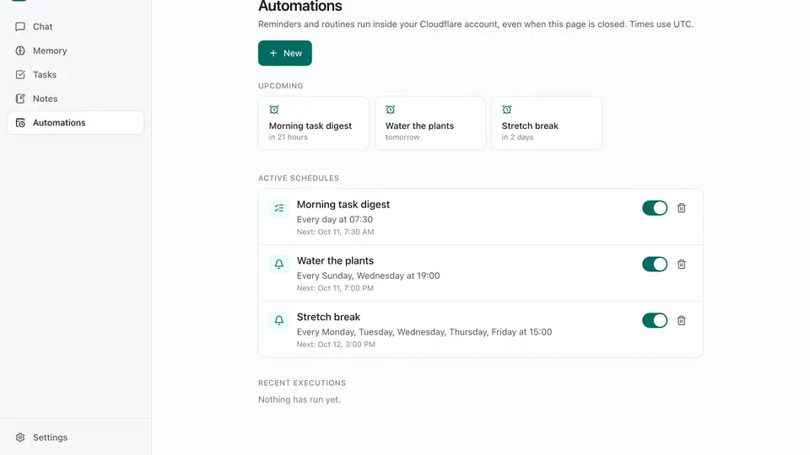Open Settings at sidebar bottom
The height and width of the screenshot is (455, 810).
[x=75, y=437]
